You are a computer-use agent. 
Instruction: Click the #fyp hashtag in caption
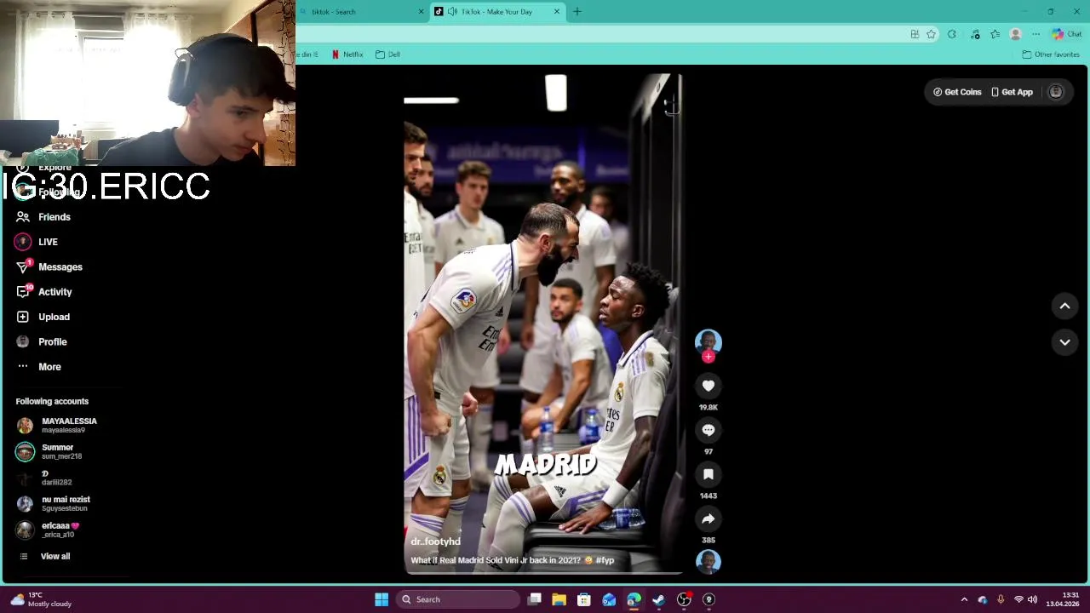[x=605, y=560]
